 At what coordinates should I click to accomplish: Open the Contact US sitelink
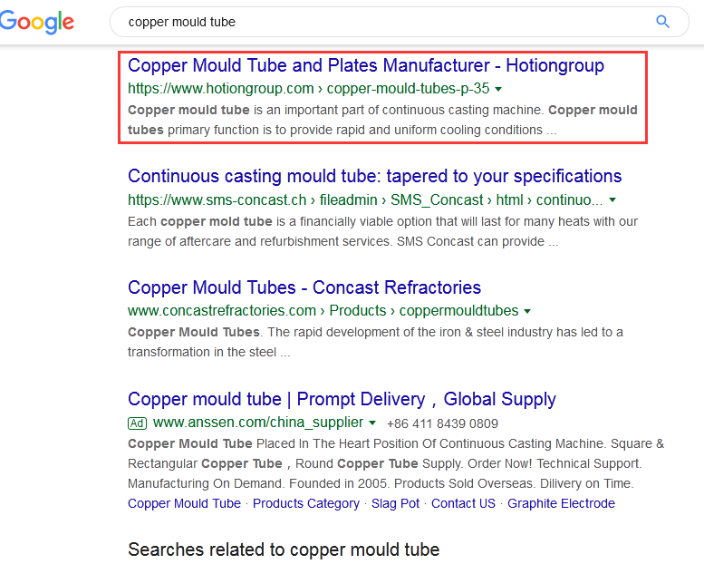pos(463,503)
